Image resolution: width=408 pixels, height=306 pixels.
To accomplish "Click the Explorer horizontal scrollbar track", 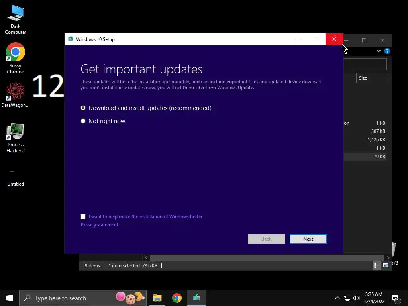I will coord(267,257).
